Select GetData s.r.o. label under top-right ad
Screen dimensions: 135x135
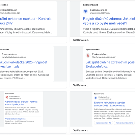[x=81, y=40]
